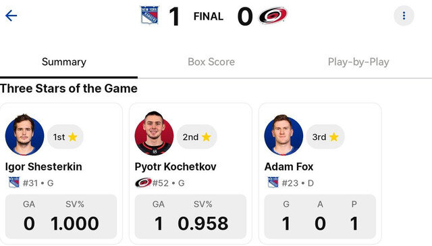This screenshot has width=432, height=246.
Task: Open the Play-by-Play tab
Action: [x=358, y=62]
